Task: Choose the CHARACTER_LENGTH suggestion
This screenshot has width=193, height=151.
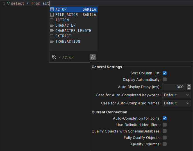Action: tap(74, 31)
